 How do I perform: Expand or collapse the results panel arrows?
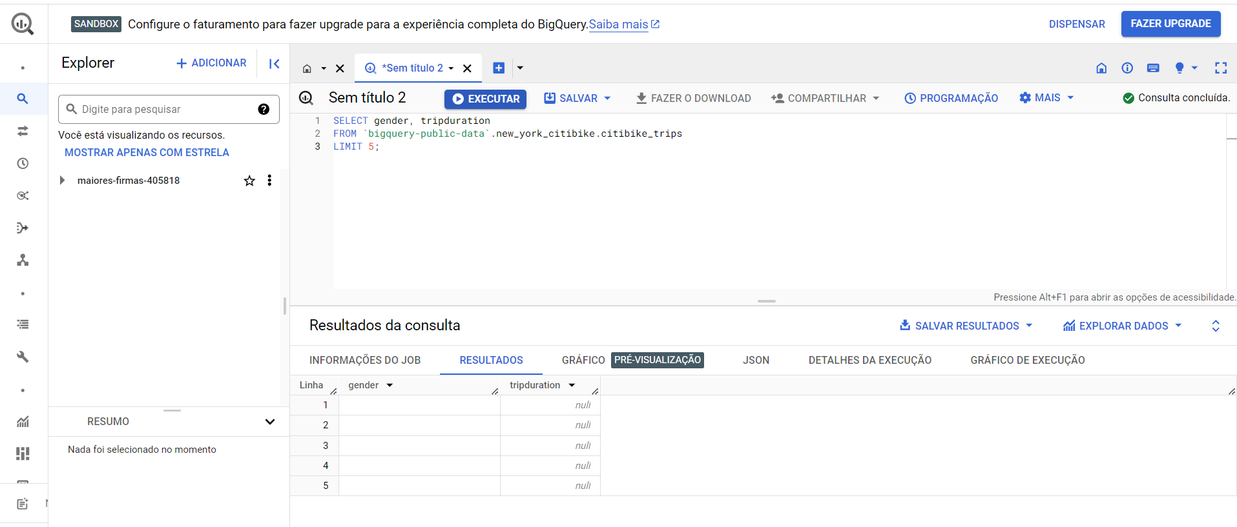coord(1216,326)
